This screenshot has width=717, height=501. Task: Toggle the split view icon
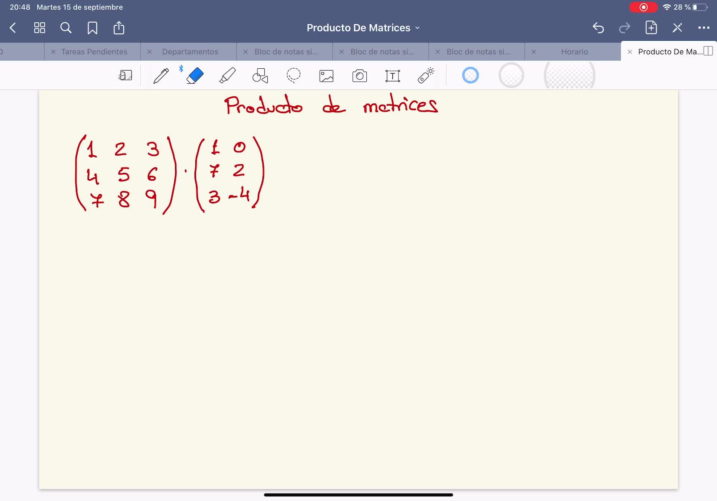tap(708, 51)
